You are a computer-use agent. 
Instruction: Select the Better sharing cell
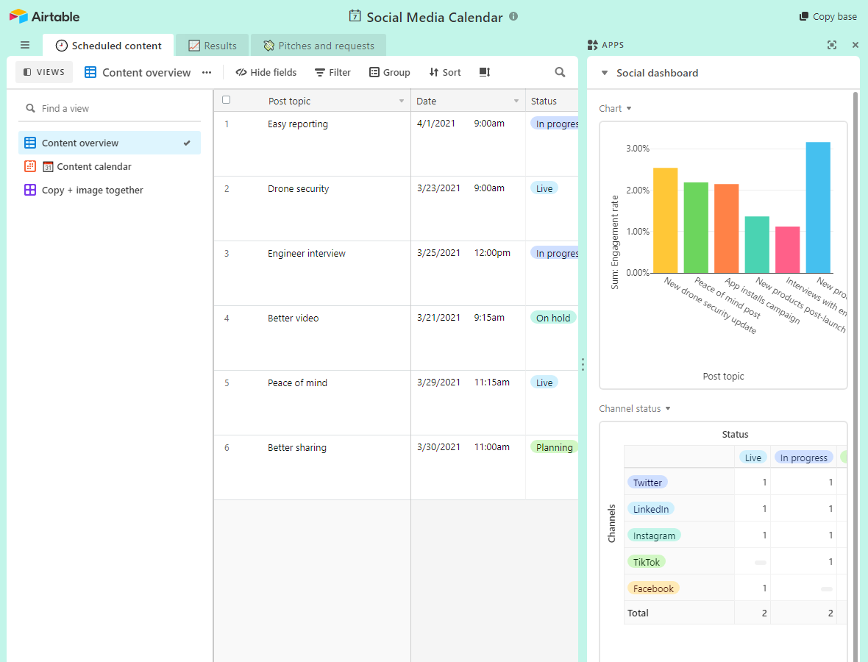pyautogui.click(x=312, y=468)
